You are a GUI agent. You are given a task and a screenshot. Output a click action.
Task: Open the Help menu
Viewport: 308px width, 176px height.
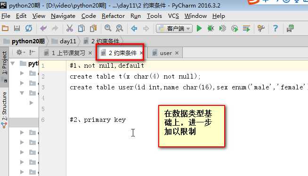point(219,16)
